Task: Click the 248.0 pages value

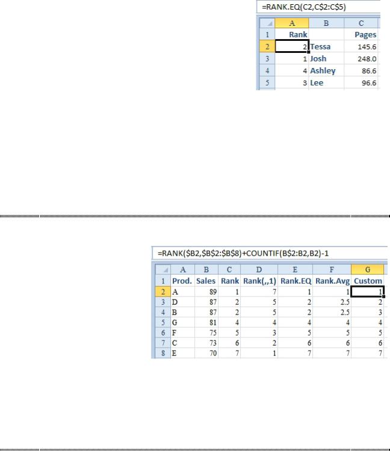Action: point(361,59)
